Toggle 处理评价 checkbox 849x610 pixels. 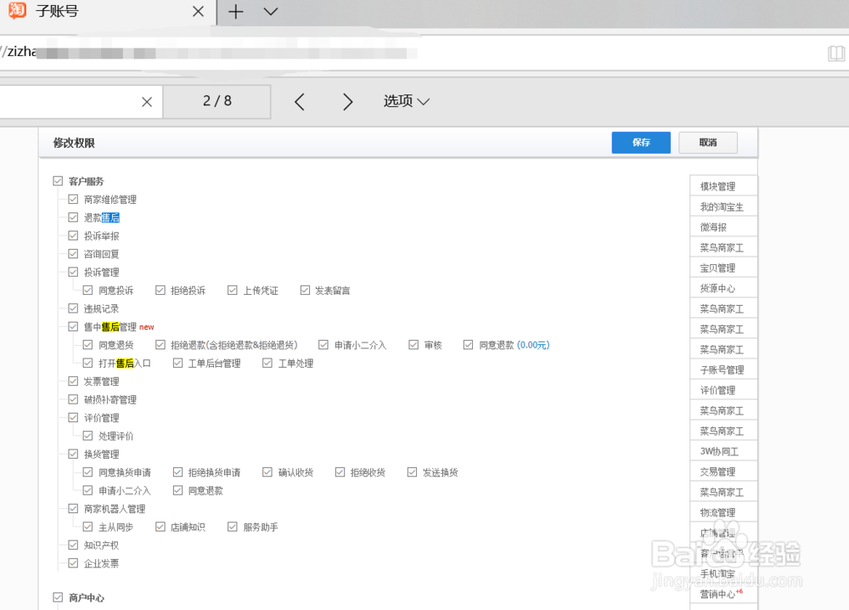[87, 436]
